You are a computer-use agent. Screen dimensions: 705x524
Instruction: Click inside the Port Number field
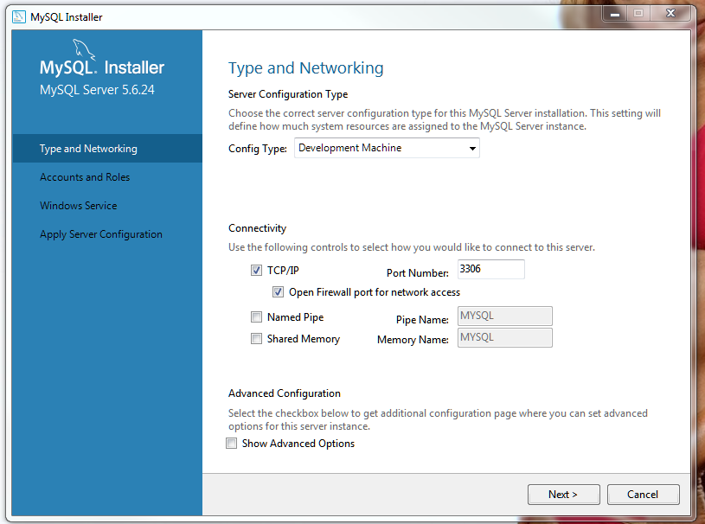[x=490, y=270]
